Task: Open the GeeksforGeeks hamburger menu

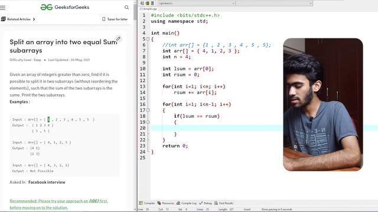Action: pos(2,8)
